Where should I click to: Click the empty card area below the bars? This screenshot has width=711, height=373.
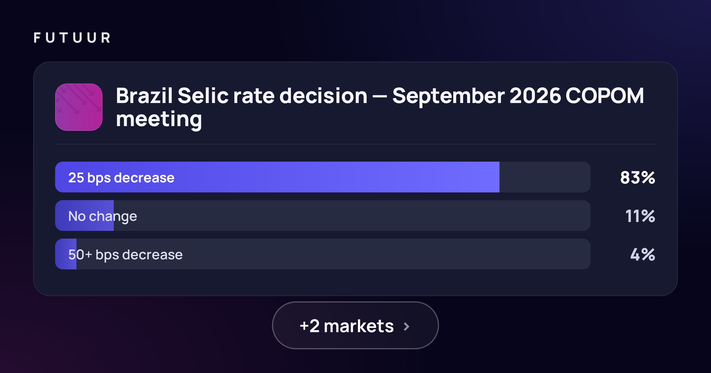[x=355, y=282]
